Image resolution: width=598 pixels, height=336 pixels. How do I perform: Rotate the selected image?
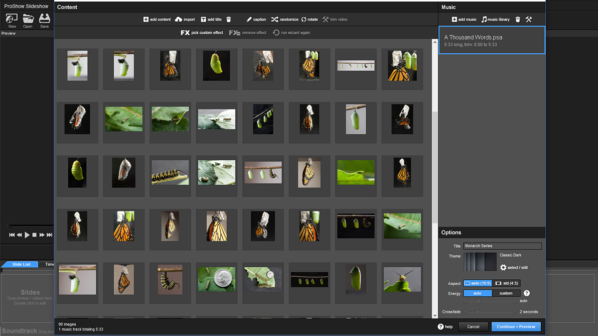pyautogui.click(x=303, y=19)
